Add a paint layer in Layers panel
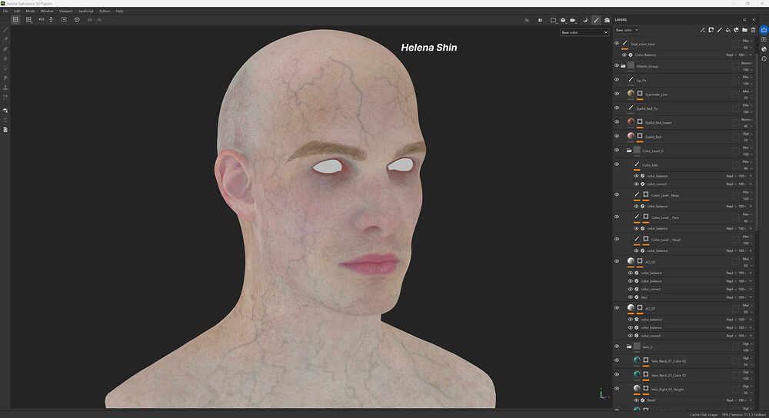The height and width of the screenshot is (418, 769). point(719,31)
